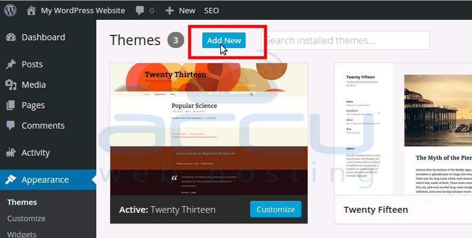This screenshot has height=238, width=472.
Task: Click the plus icon beside New
Action: [170, 11]
